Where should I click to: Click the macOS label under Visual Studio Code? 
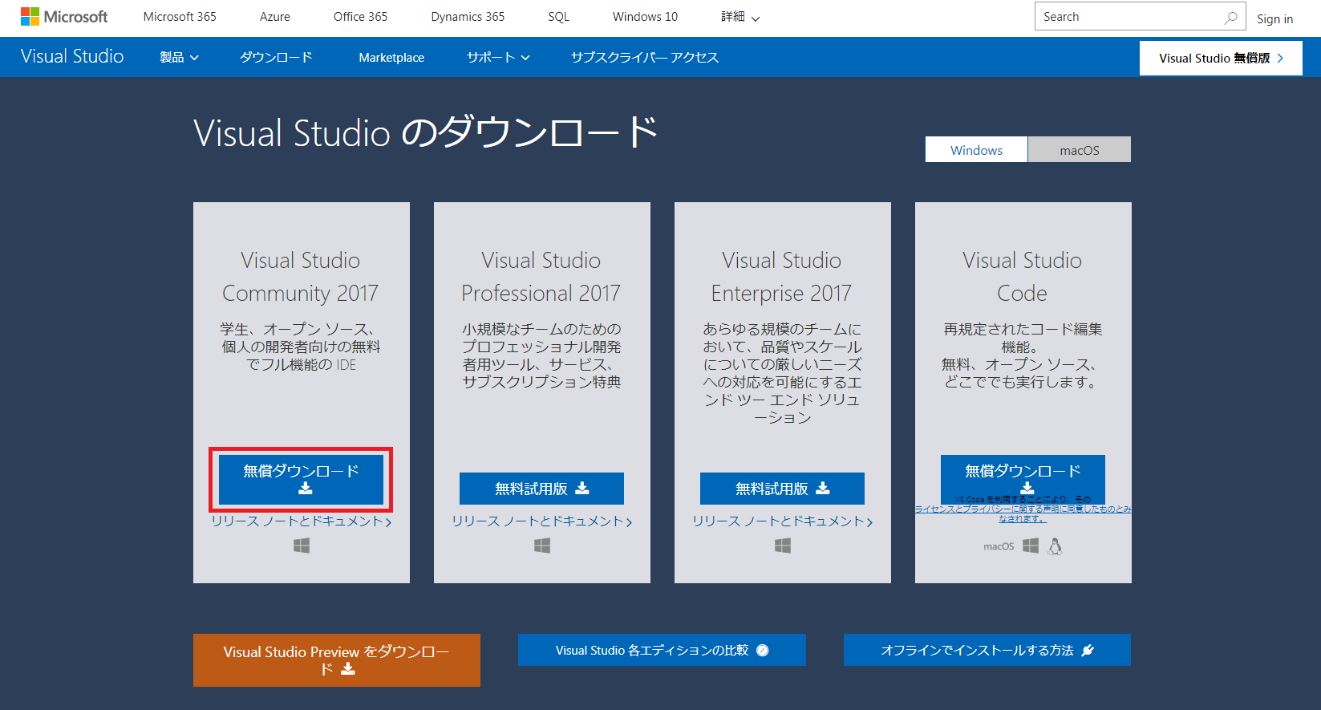(999, 546)
